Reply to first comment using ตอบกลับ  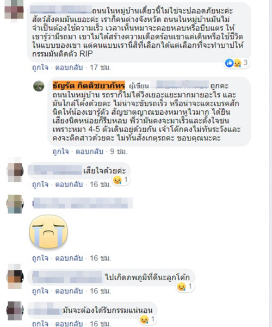pyautogui.click(x=69, y=67)
